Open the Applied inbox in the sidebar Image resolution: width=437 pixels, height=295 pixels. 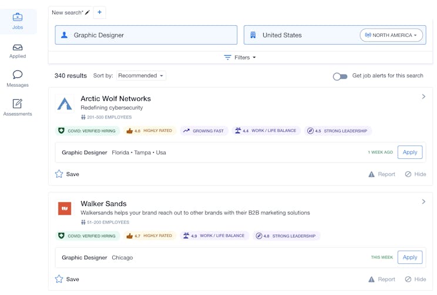tap(18, 51)
